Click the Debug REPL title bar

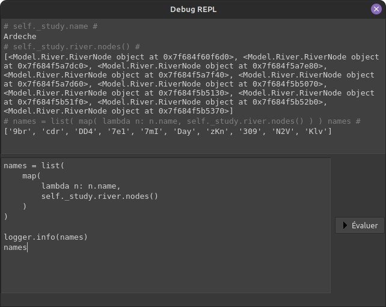(x=192, y=9)
